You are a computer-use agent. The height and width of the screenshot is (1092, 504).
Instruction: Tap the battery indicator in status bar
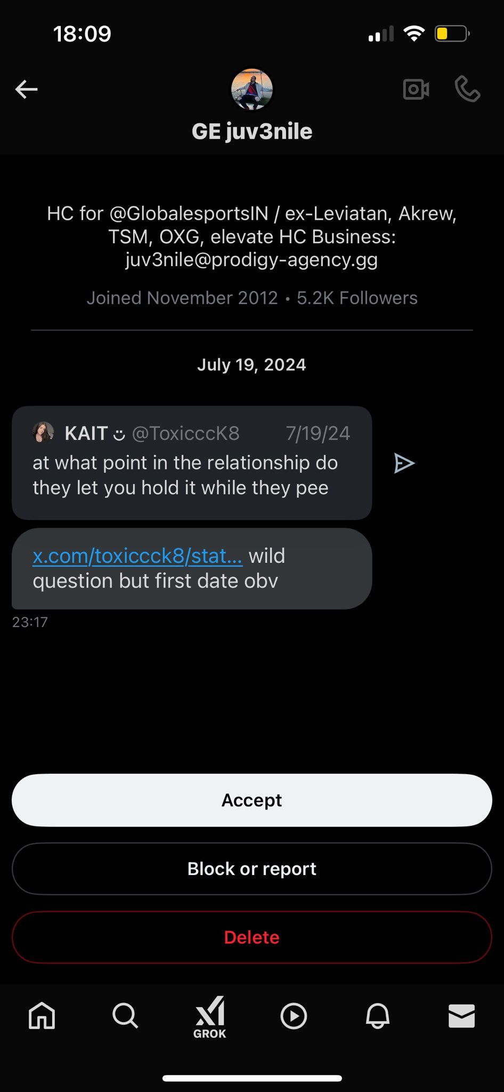pos(452,34)
